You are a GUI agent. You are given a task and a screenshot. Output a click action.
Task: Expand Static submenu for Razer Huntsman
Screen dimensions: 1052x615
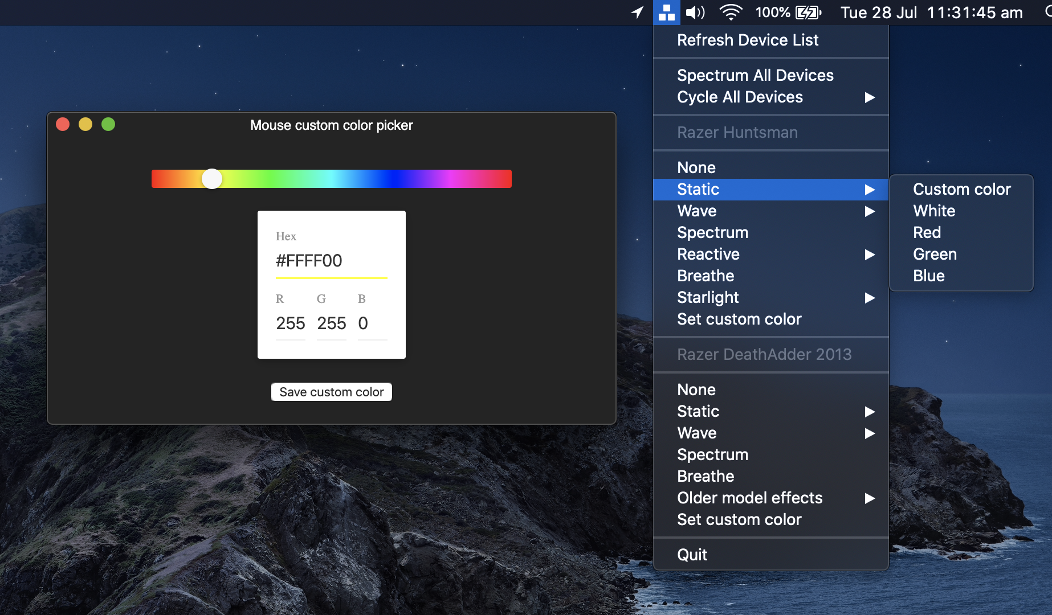770,189
